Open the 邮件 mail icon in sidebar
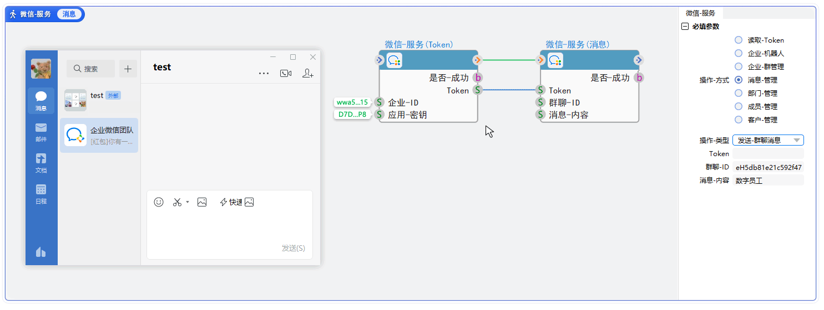The width and height of the screenshot is (824, 310). tap(41, 132)
